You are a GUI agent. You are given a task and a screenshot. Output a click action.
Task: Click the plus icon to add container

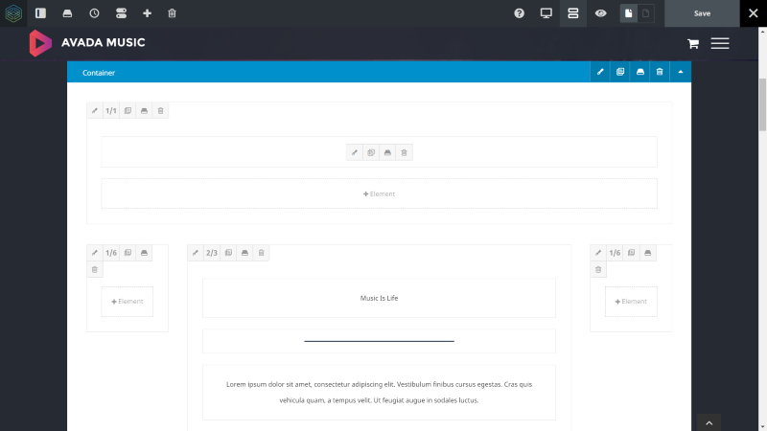(x=148, y=13)
